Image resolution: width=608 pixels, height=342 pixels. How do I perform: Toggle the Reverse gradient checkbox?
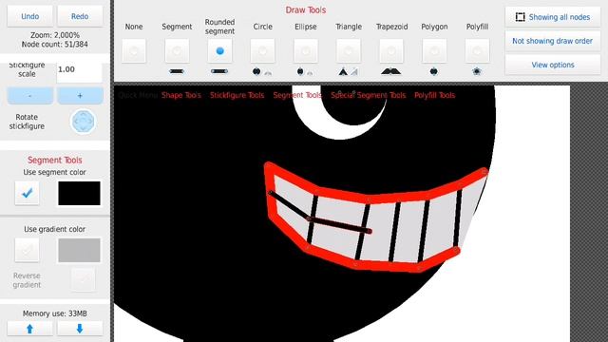83,279
